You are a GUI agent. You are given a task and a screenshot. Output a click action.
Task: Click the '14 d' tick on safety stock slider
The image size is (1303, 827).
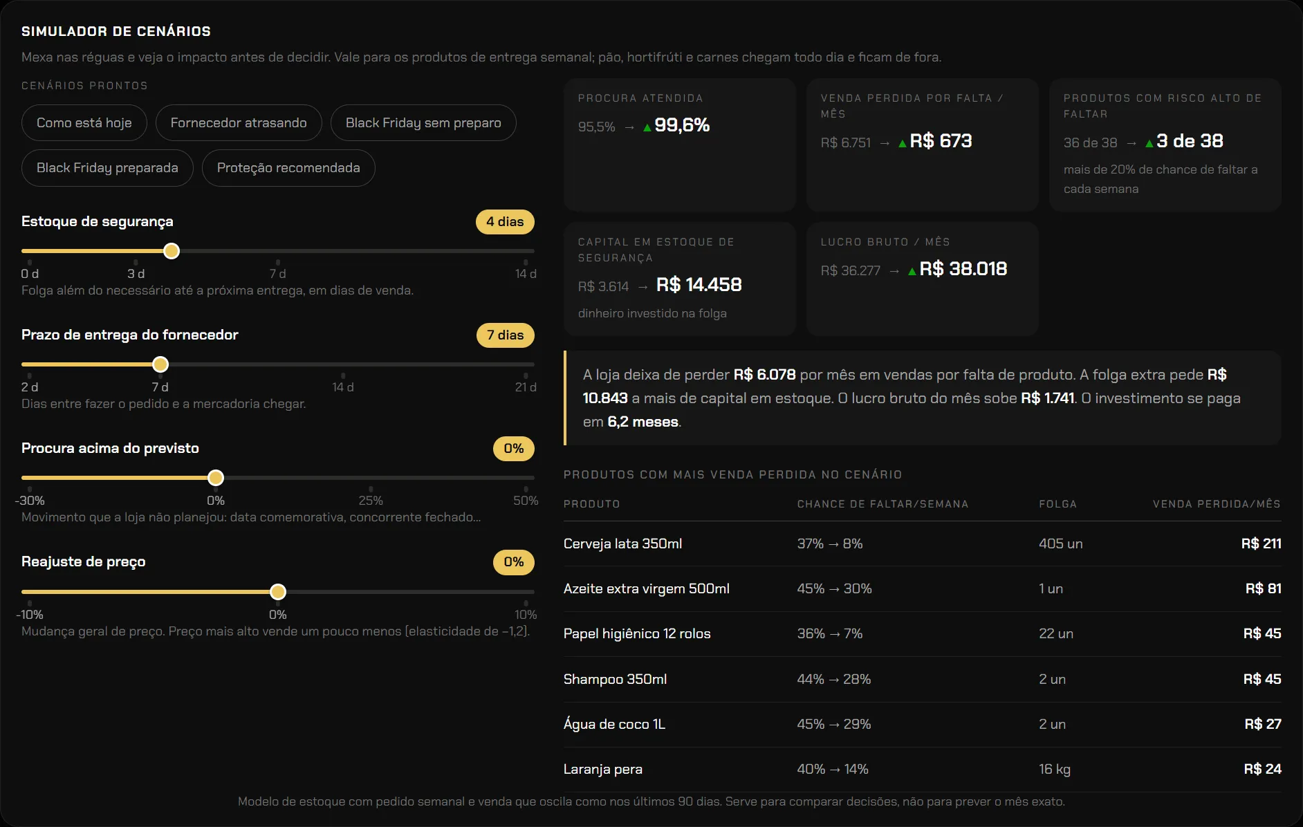(526, 273)
